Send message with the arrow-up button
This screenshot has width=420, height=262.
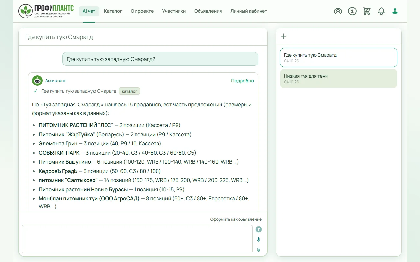point(259,229)
